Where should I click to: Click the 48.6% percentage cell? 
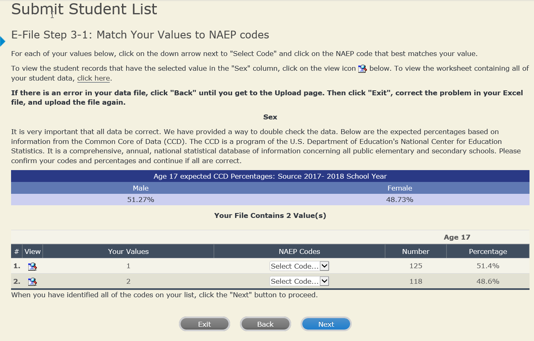[x=488, y=281]
